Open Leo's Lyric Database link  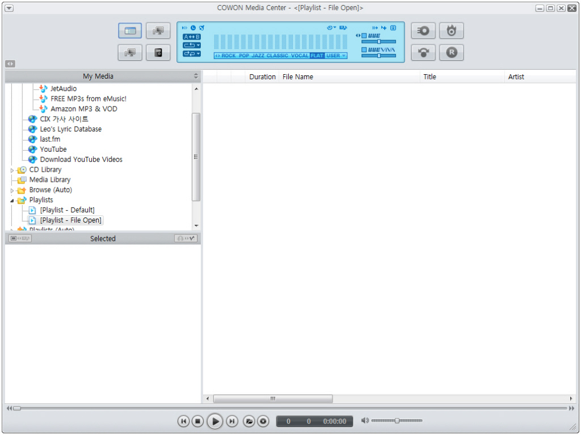[71, 129]
